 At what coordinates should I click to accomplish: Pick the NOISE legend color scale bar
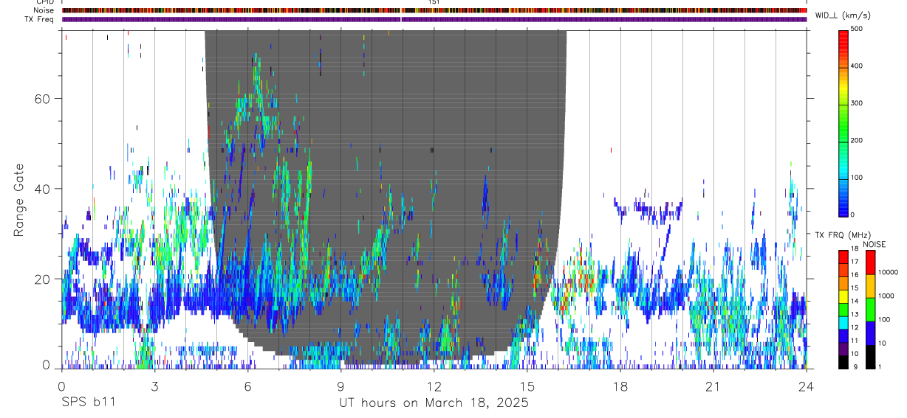(x=871, y=308)
